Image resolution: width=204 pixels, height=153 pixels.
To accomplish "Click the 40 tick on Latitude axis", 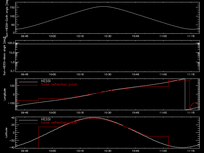I will 13,118.
